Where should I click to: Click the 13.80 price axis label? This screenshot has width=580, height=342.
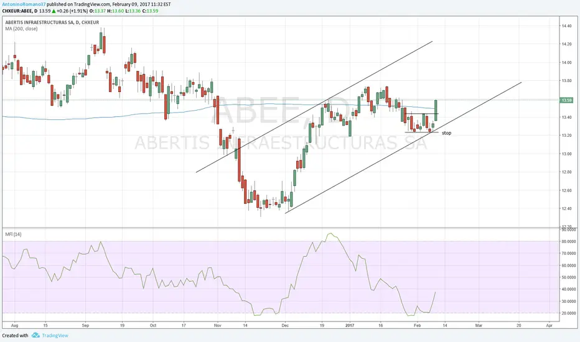[x=566, y=81]
